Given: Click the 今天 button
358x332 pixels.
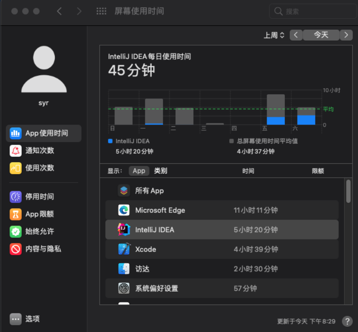Looking at the screenshot, I should (x=321, y=35).
